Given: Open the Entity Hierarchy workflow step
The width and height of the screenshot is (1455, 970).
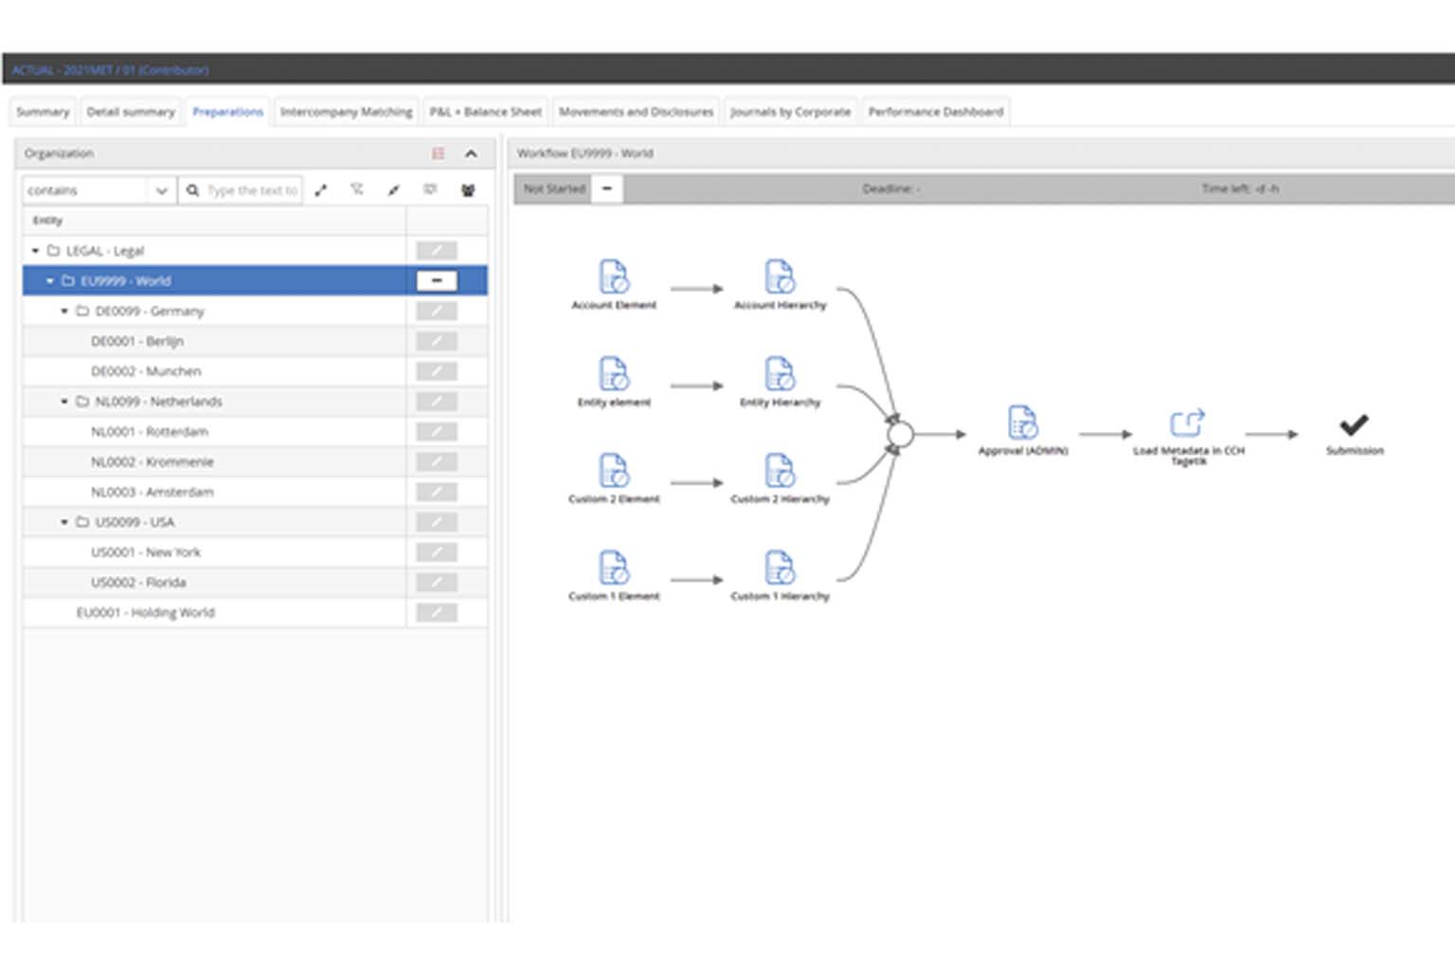Looking at the screenshot, I should pyautogui.click(x=780, y=374).
